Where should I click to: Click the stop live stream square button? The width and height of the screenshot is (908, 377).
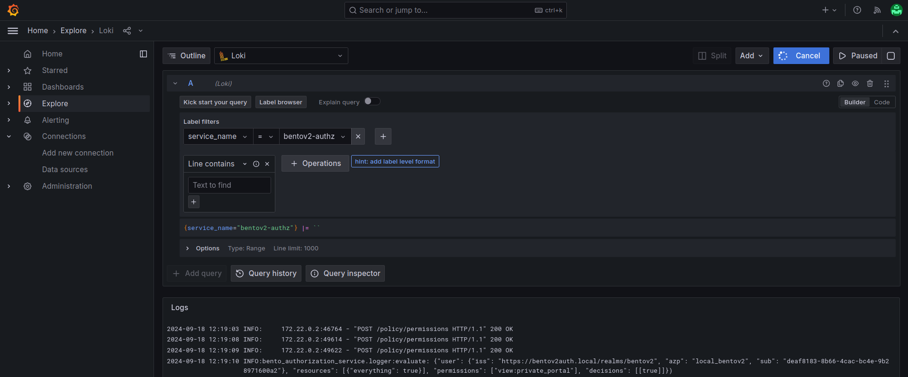pos(891,56)
